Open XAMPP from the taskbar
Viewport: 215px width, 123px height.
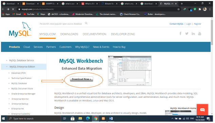click(x=104, y=119)
